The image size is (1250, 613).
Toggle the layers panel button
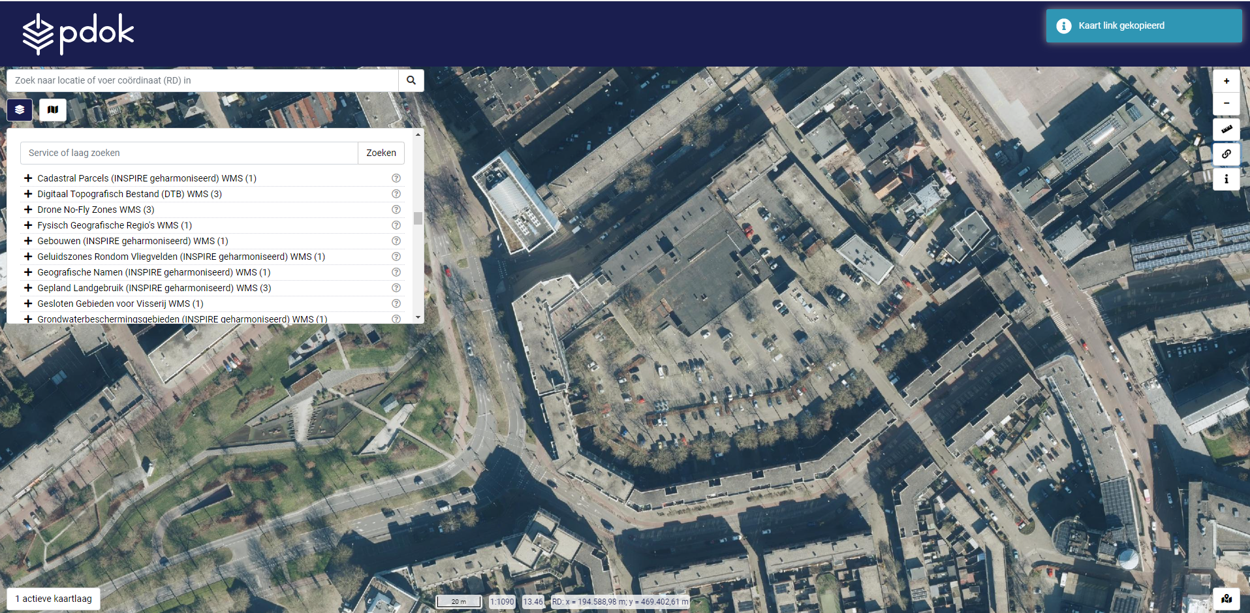coord(20,110)
